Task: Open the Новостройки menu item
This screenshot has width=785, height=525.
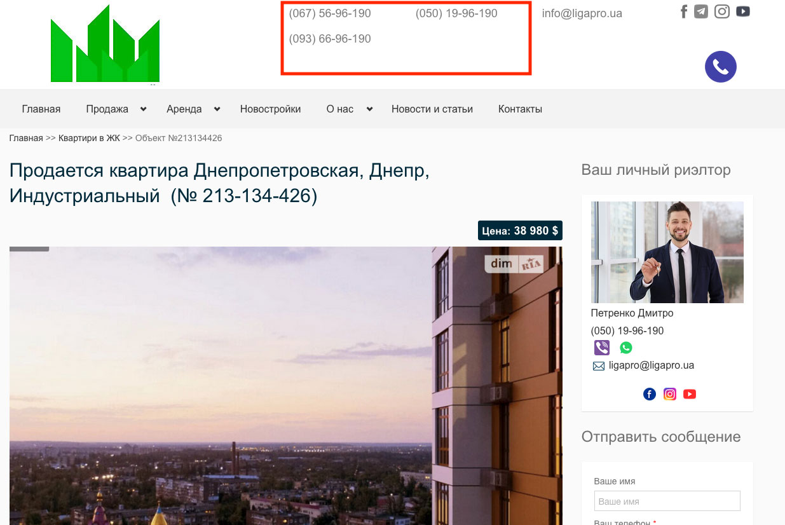Action: [271, 109]
